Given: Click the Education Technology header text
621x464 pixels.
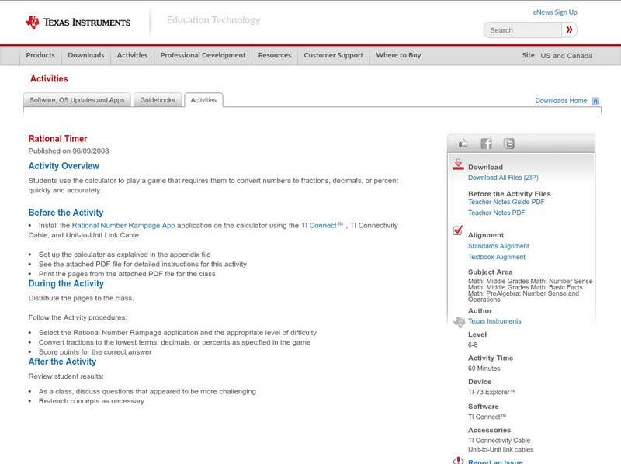Looking at the screenshot, I should 213,20.
